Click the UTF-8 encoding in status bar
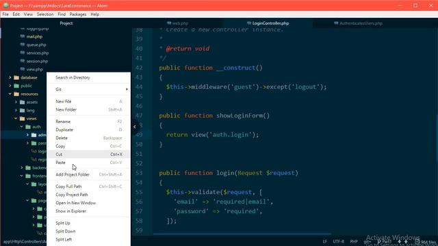Screen dimensions: 438x246 [x=338, y=241]
